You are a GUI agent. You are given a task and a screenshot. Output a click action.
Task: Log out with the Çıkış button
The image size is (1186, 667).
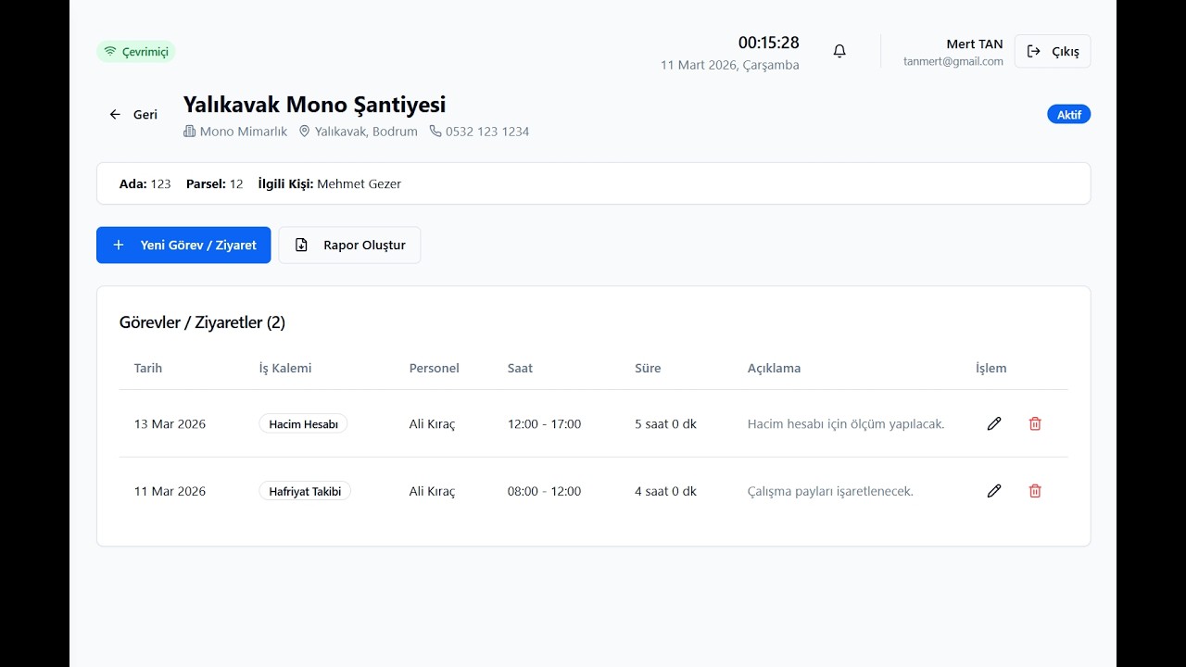point(1053,51)
